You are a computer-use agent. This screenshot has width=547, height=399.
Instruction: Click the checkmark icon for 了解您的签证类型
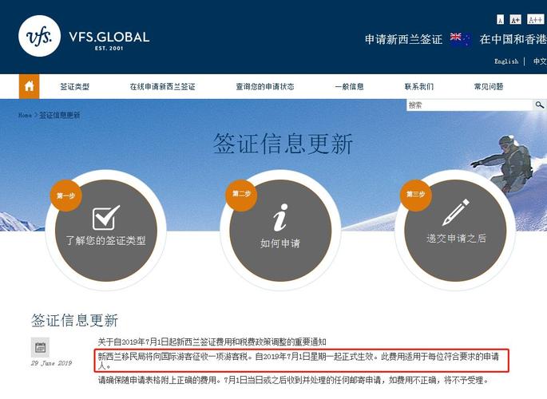[106, 217]
